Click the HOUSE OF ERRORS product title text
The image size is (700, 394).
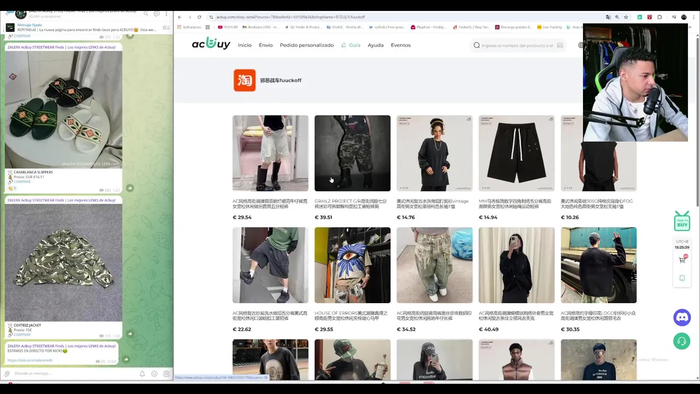[x=351, y=316]
